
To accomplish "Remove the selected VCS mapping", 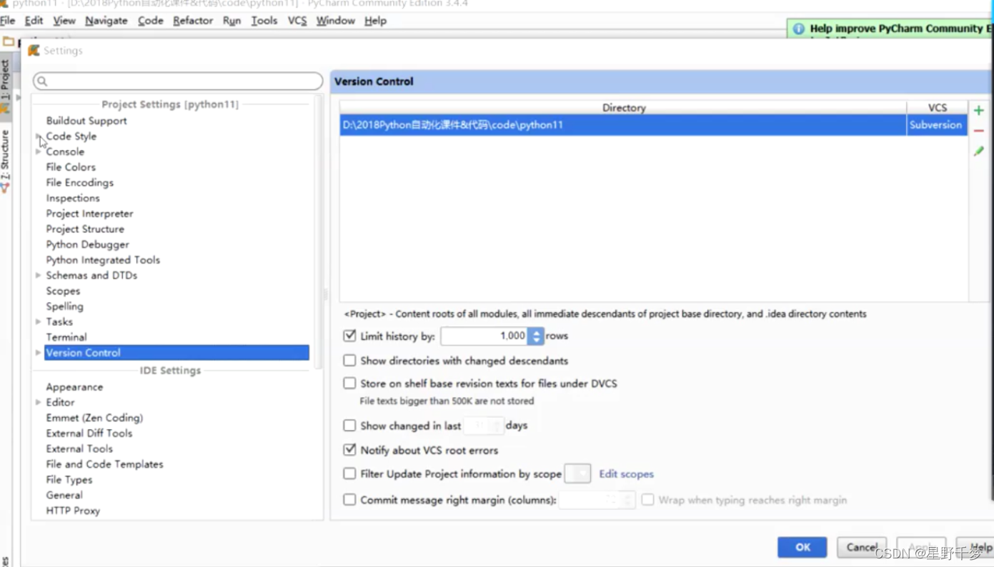I will coord(978,131).
